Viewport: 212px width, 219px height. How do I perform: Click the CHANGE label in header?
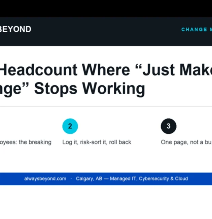[x=194, y=29]
